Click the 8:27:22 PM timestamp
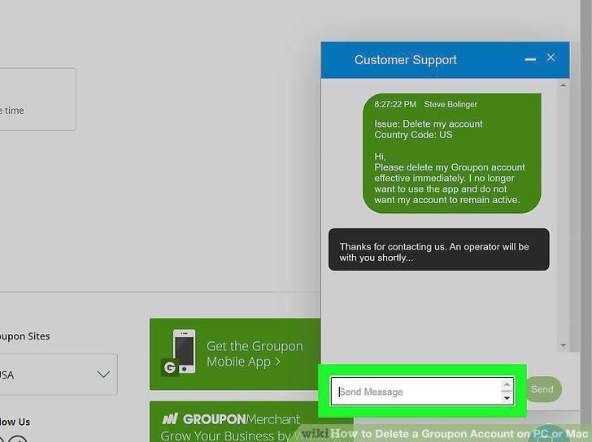The image size is (592, 442). pos(395,104)
